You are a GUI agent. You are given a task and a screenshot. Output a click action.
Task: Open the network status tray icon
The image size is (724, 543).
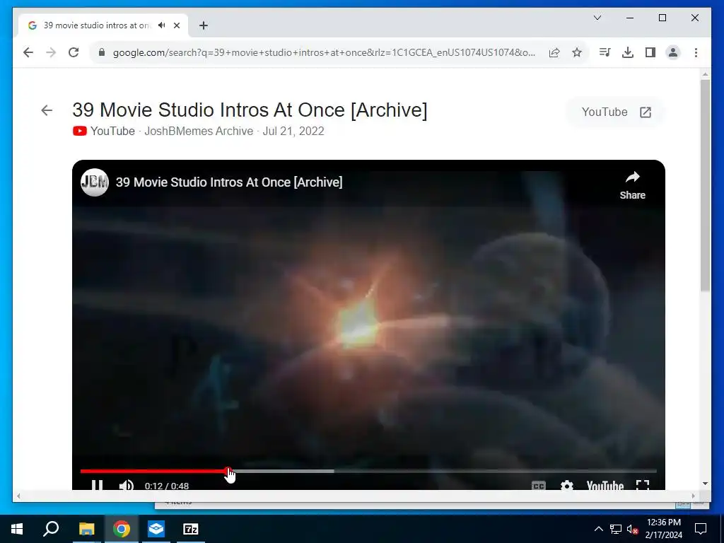point(616,529)
